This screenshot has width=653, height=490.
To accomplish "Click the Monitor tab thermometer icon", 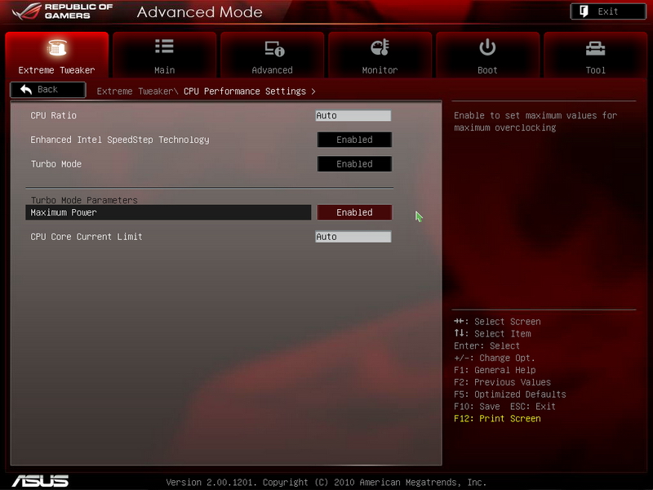I will (x=380, y=47).
